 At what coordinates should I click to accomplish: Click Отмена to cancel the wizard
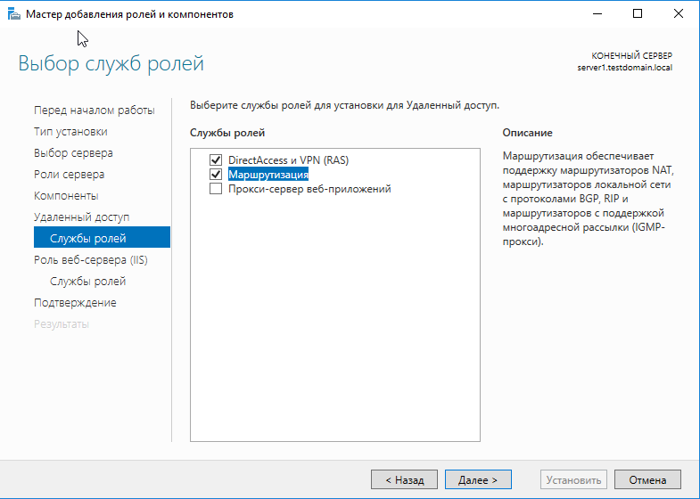pyautogui.click(x=647, y=479)
